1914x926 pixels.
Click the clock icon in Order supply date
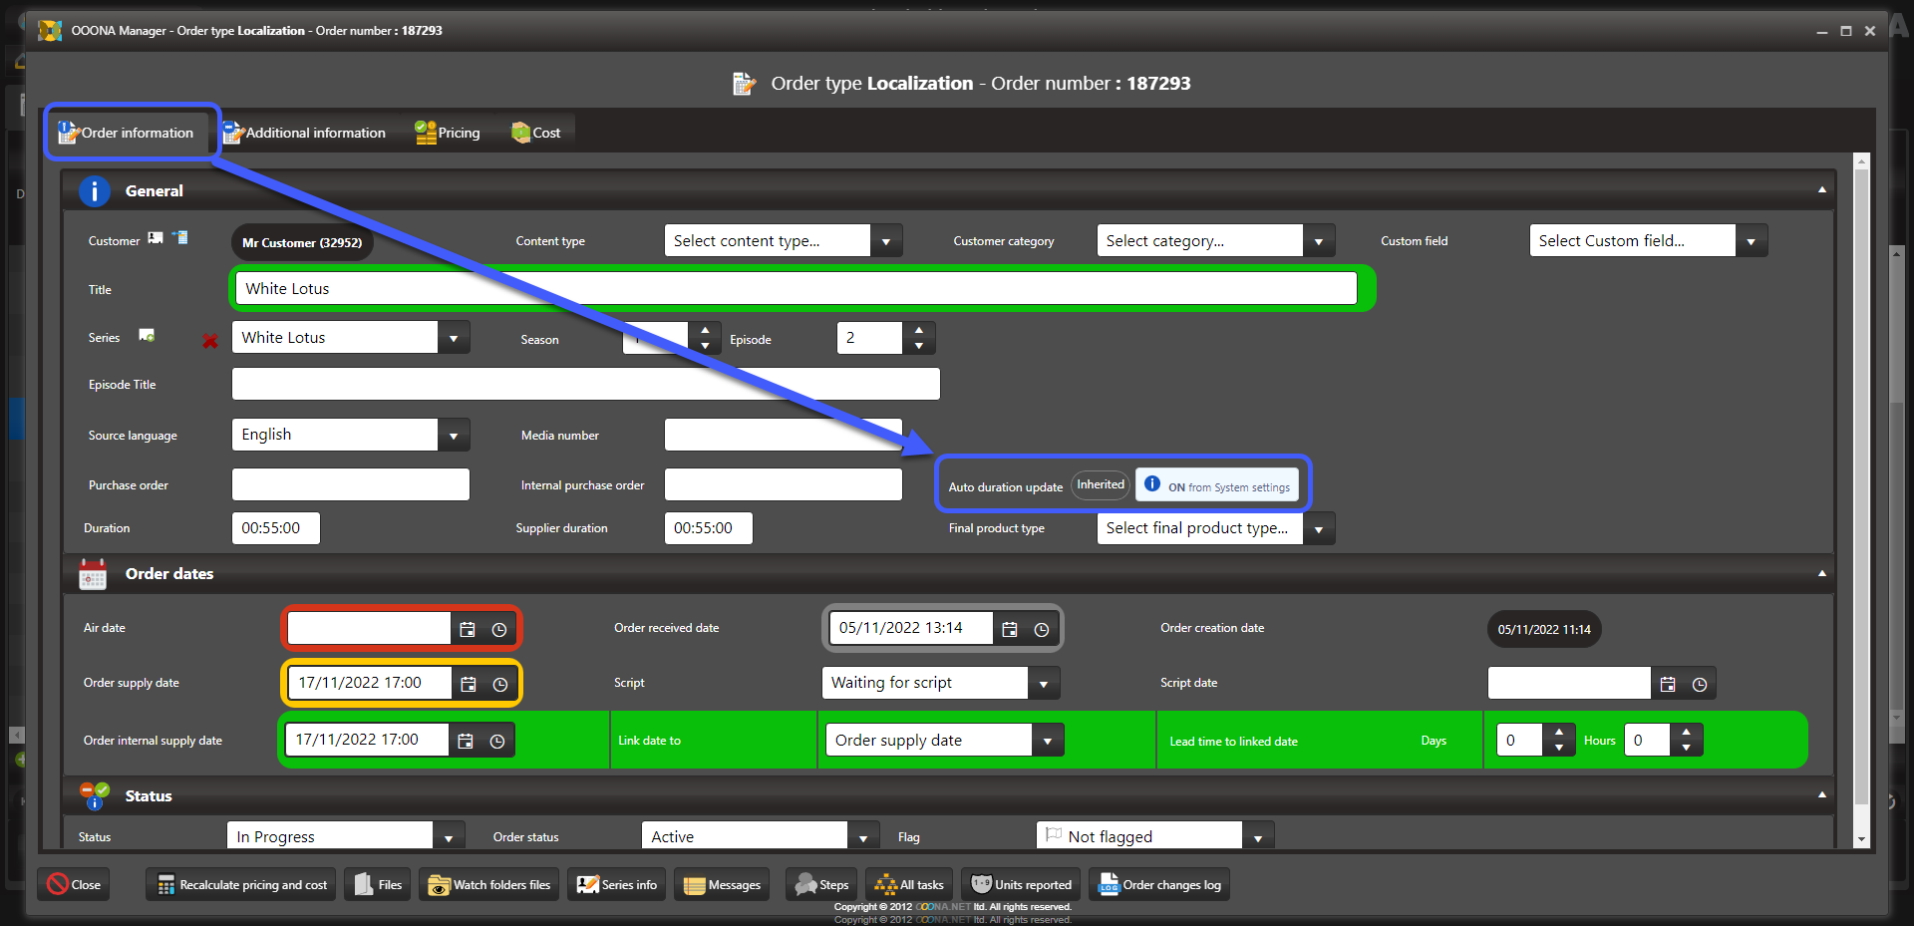coord(500,684)
